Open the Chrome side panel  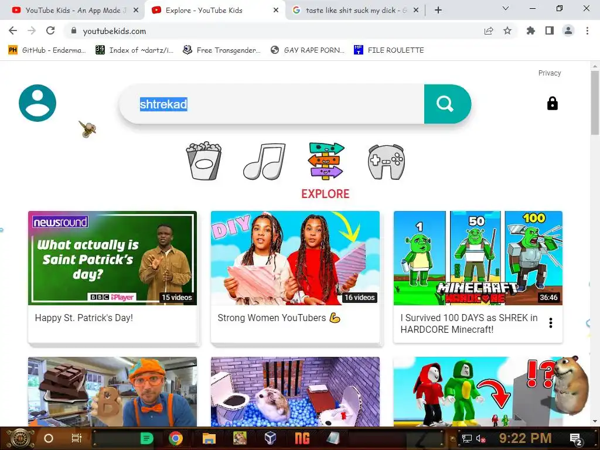pyautogui.click(x=550, y=30)
